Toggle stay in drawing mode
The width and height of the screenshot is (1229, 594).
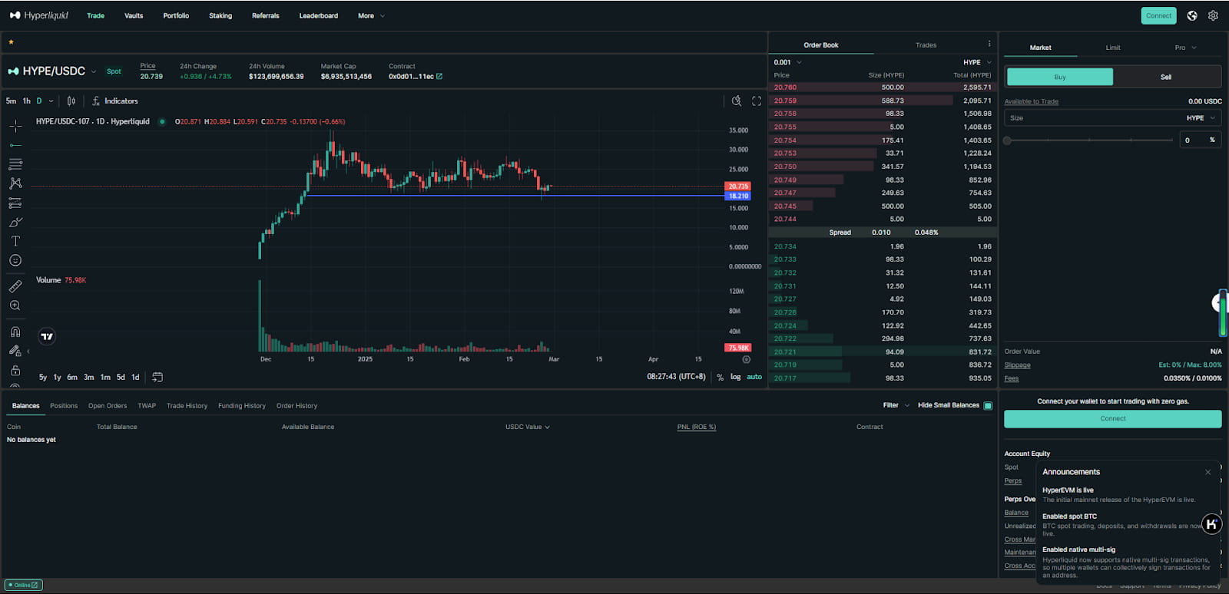click(15, 351)
